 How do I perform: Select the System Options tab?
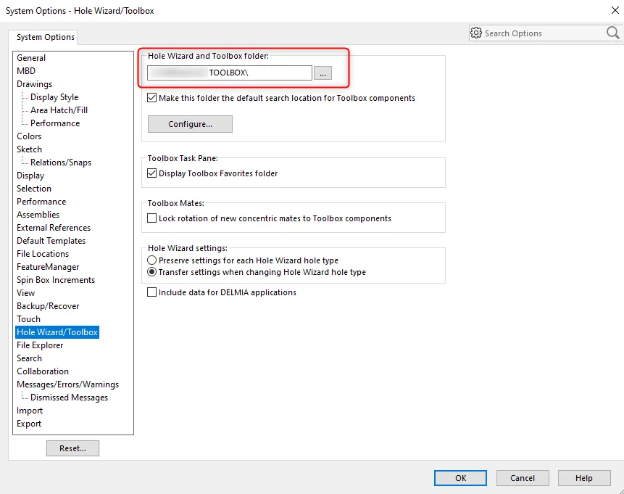46,37
